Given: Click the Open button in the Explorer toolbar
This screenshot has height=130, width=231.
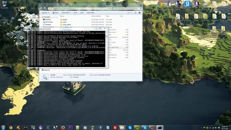Looking at the screenshot, I should 56,13.
